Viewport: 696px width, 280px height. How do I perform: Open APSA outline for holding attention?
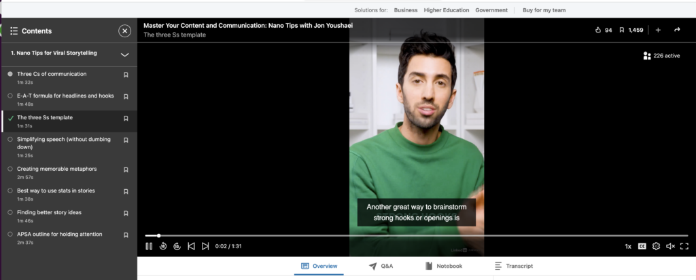click(60, 234)
